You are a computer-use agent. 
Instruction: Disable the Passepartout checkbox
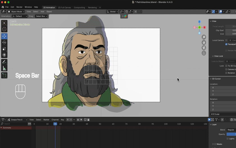point(226,44)
